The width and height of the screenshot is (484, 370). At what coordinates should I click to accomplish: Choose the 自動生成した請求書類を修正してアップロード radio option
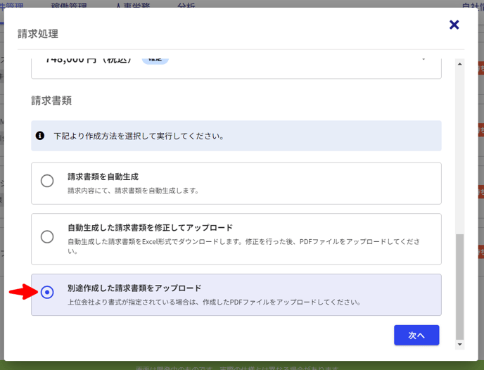click(x=47, y=236)
